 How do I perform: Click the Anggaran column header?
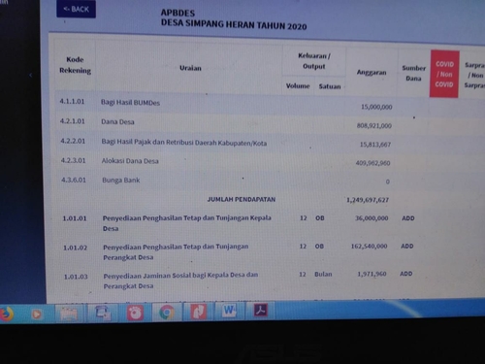tap(372, 72)
